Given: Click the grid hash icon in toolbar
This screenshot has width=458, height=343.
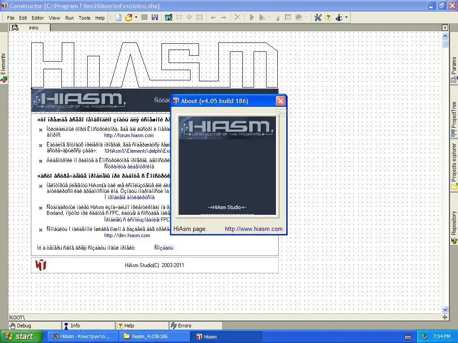Looking at the screenshot, I should [179, 17].
